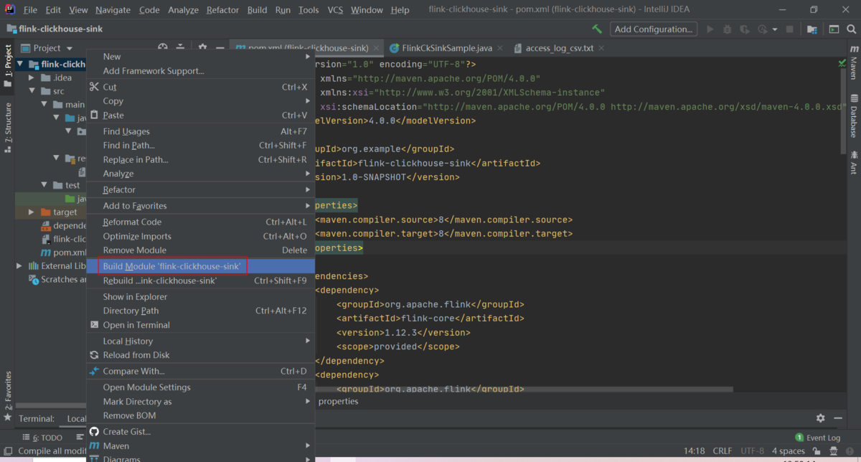Click the Cut scissors icon in the context menu
The image size is (861, 462).
coord(94,87)
